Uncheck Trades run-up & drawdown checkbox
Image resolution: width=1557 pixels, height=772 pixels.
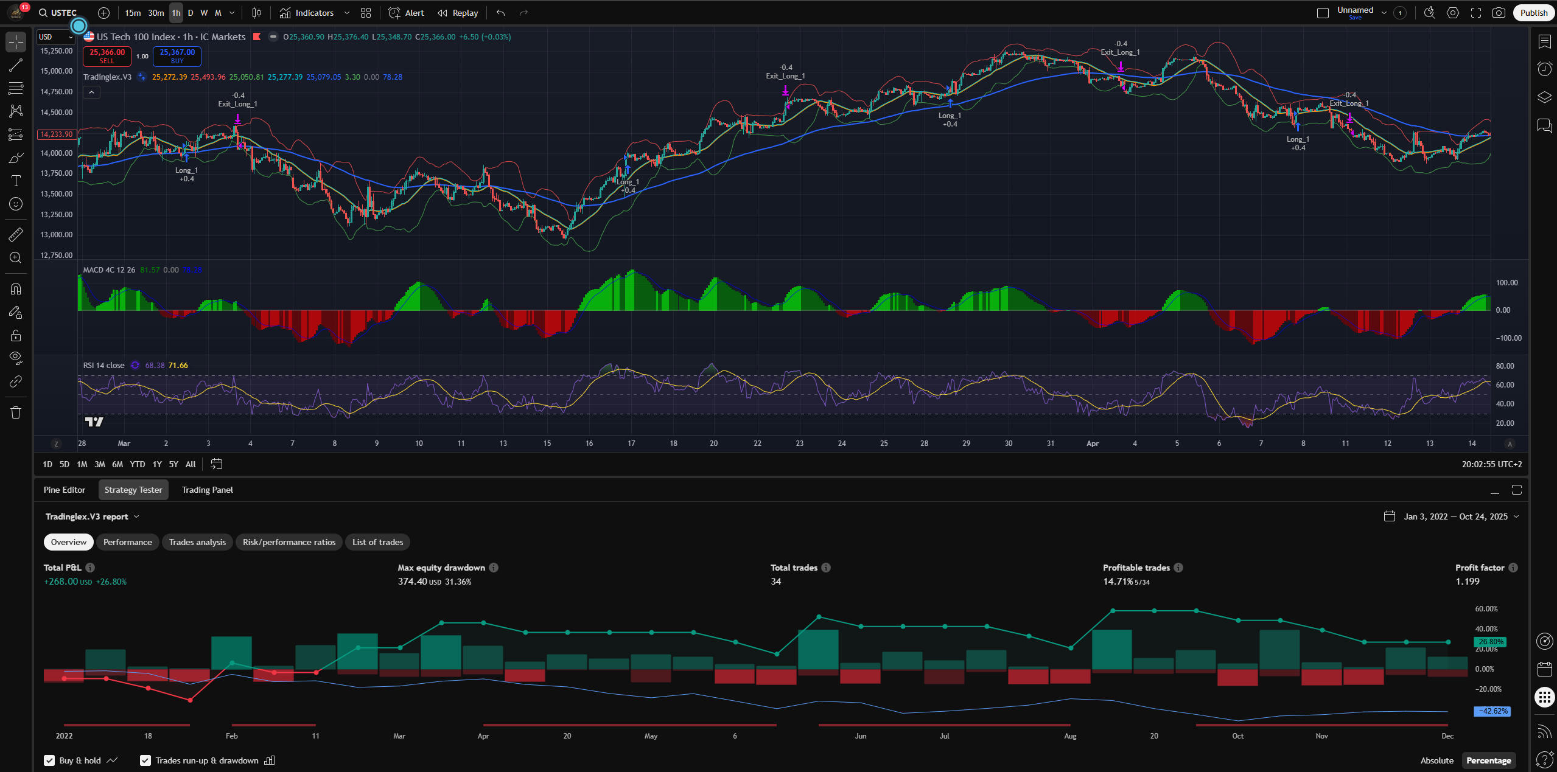pyautogui.click(x=145, y=760)
